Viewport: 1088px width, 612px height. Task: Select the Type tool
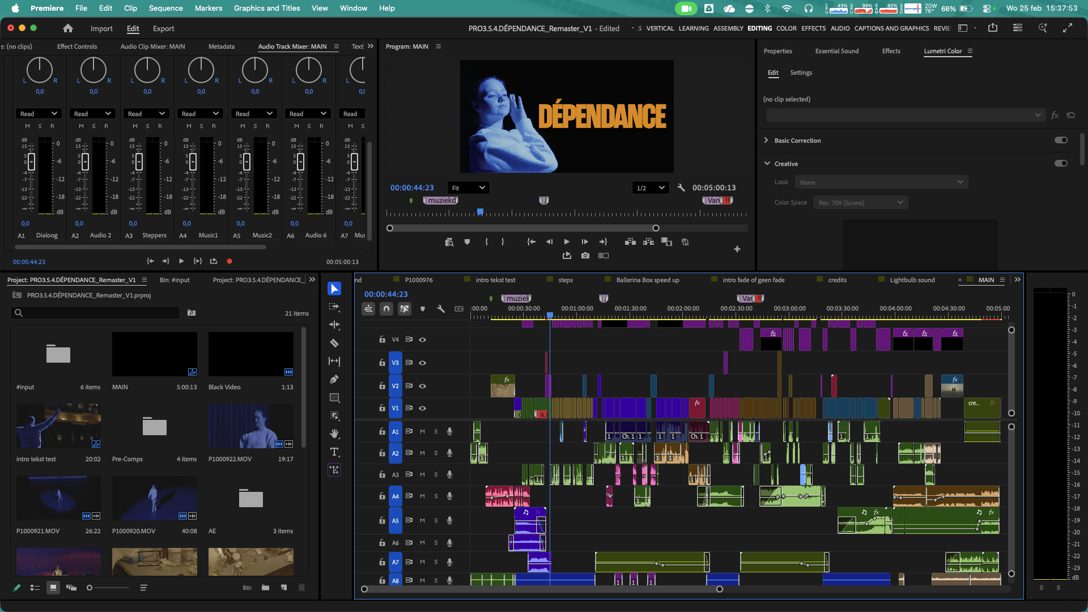tap(334, 452)
